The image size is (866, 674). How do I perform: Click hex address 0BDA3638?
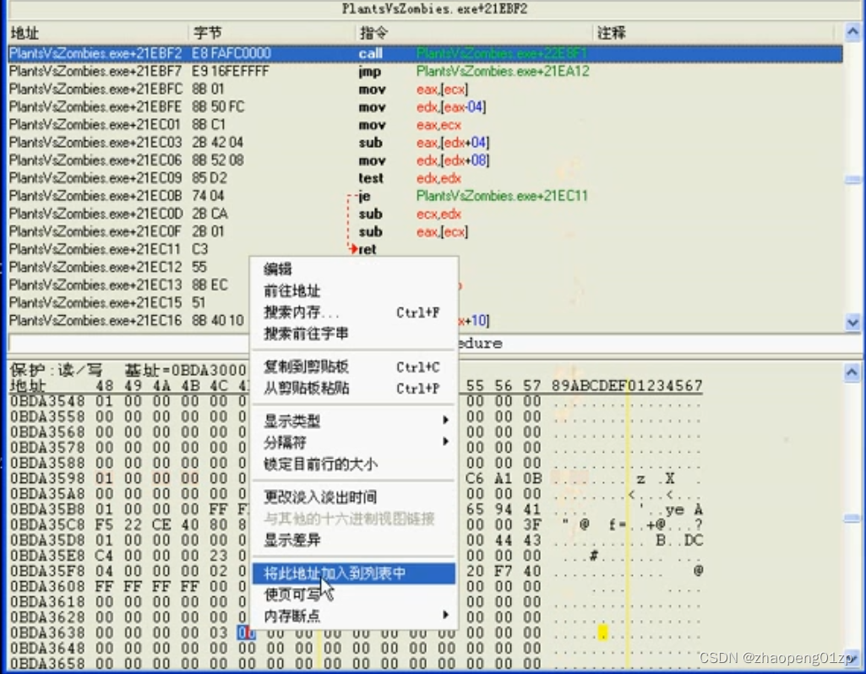[x=47, y=633]
